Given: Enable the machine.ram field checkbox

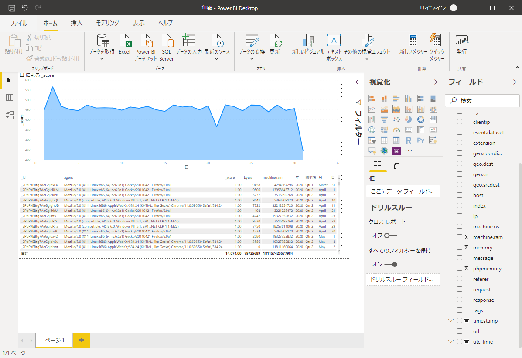Looking at the screenshot, I should click(460, 237).
